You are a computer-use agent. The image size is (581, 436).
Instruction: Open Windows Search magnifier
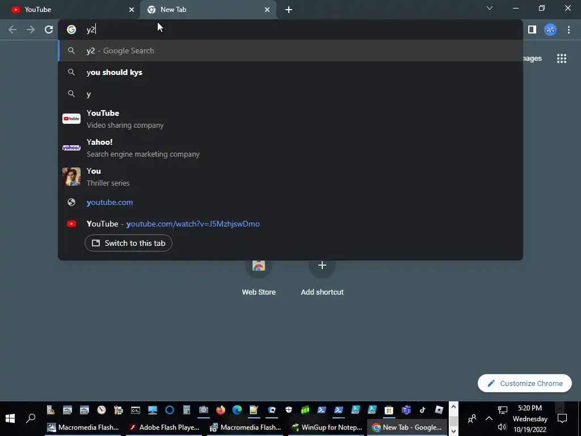pos(31,418)
